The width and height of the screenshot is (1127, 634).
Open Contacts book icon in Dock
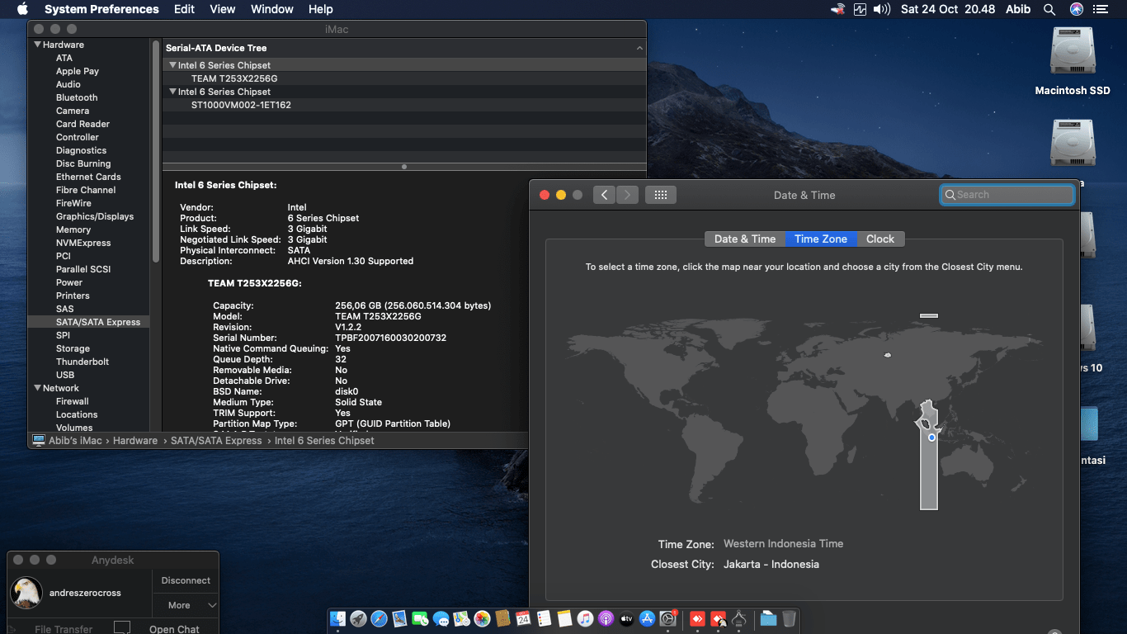(x=502, y=618)
